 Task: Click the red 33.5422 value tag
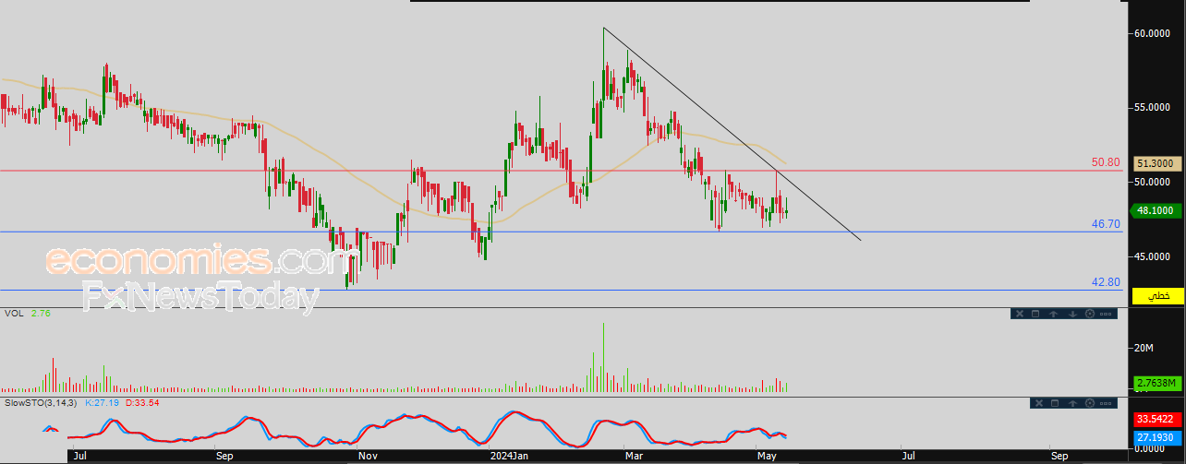tap(1156, 420)
